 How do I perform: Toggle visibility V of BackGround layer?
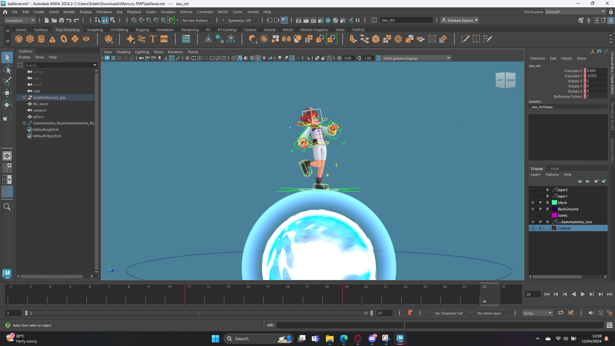(533, 209)
